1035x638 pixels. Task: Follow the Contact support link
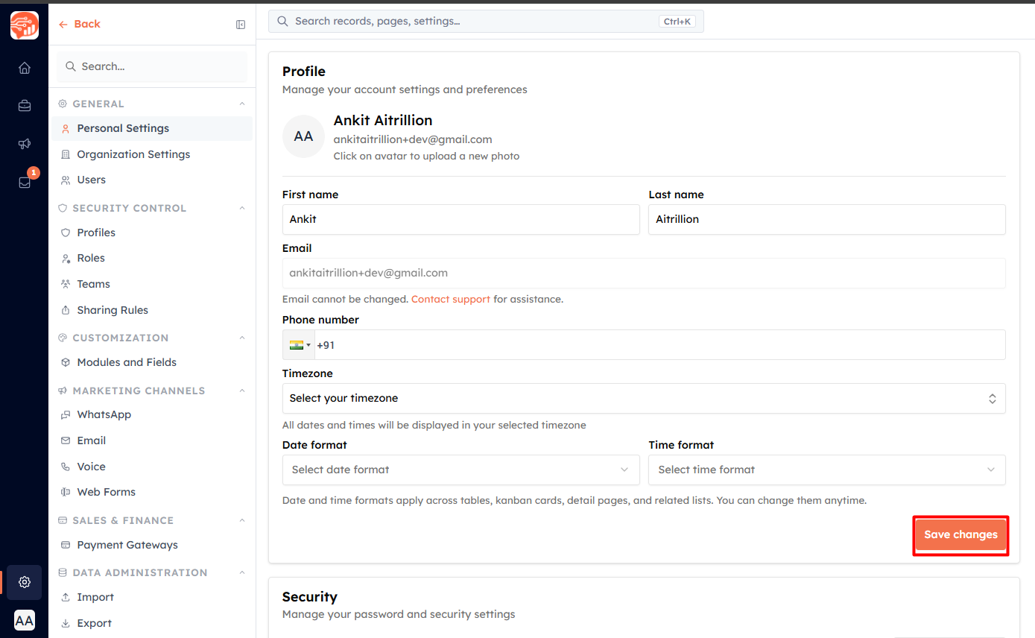point(451,299)
